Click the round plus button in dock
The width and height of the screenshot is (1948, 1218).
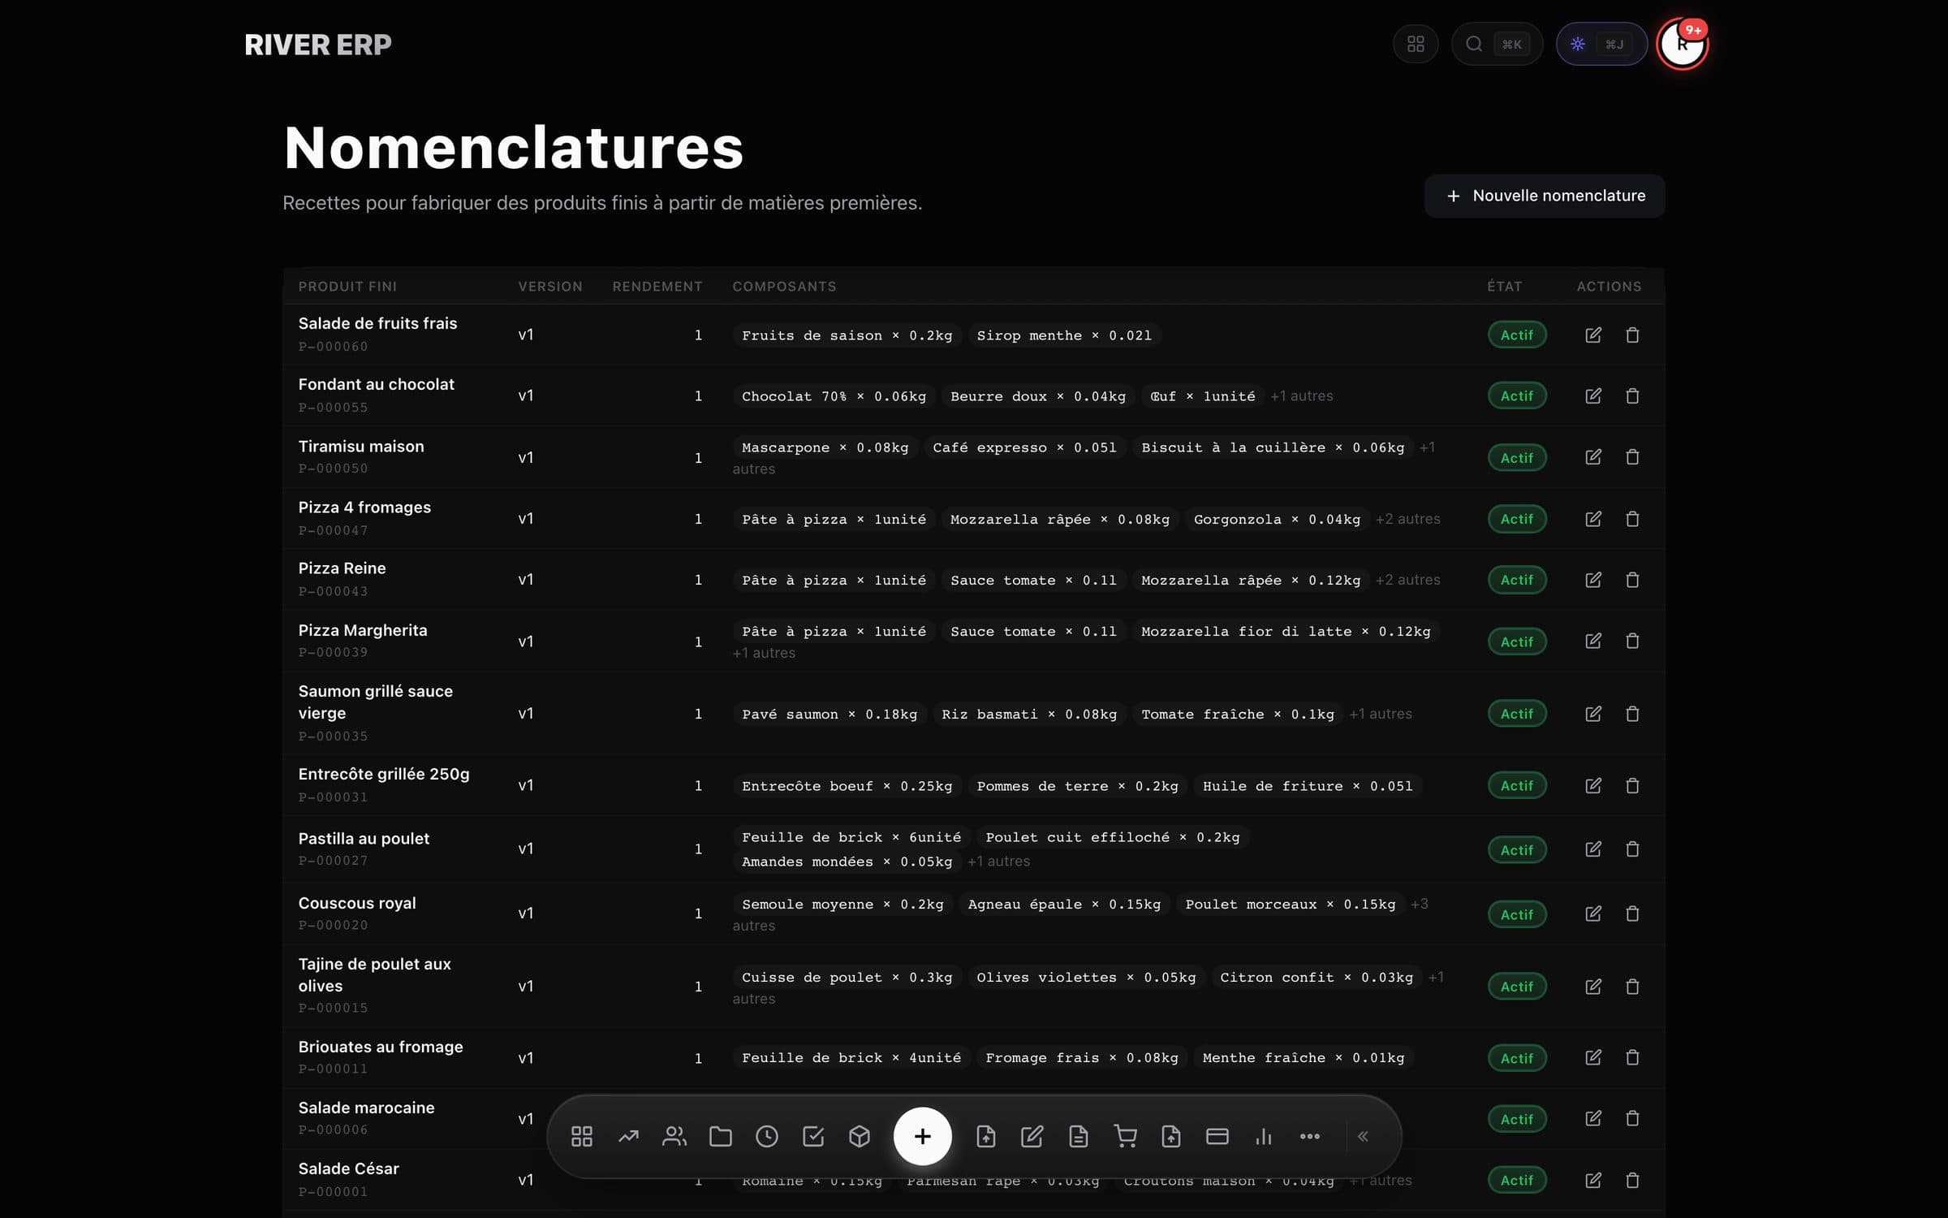923,1137
